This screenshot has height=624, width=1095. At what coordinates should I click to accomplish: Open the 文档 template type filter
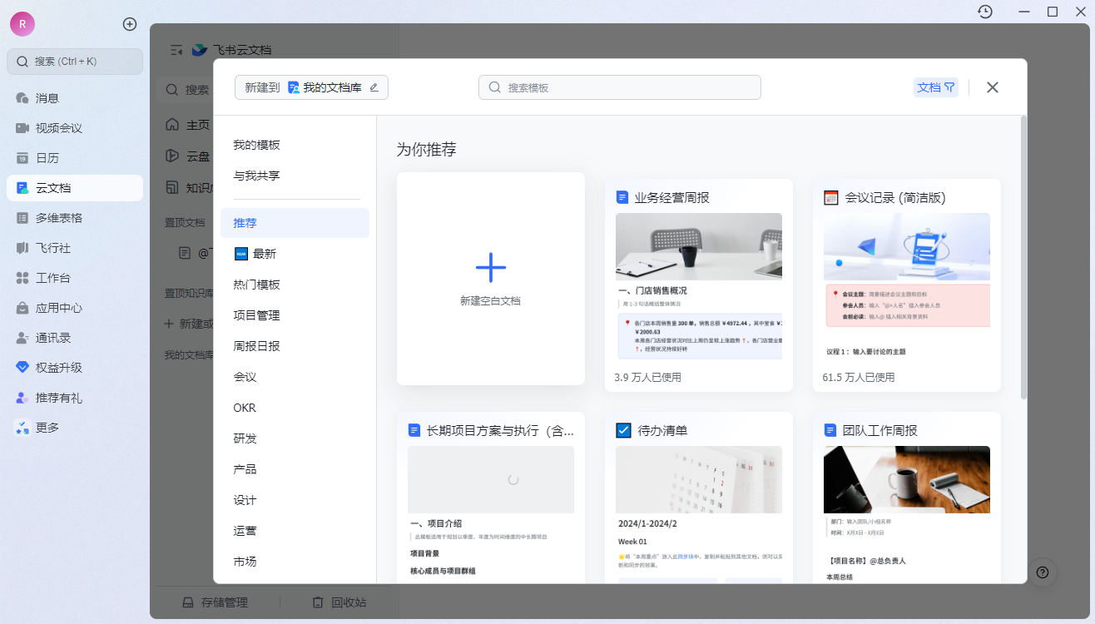point(935,87)
